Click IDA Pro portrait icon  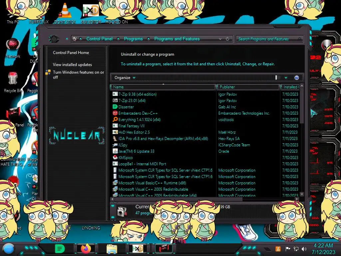click(115, 138)
